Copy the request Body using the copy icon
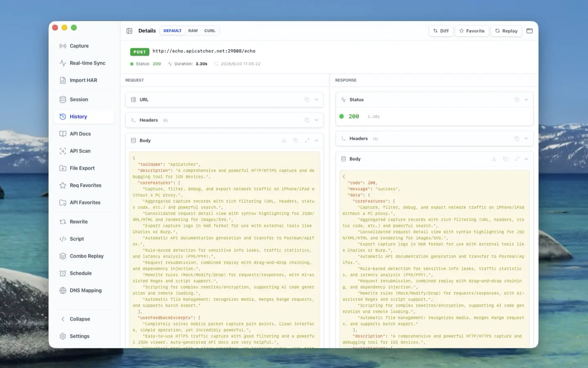The image size is (588, 368). coord(296,141)
